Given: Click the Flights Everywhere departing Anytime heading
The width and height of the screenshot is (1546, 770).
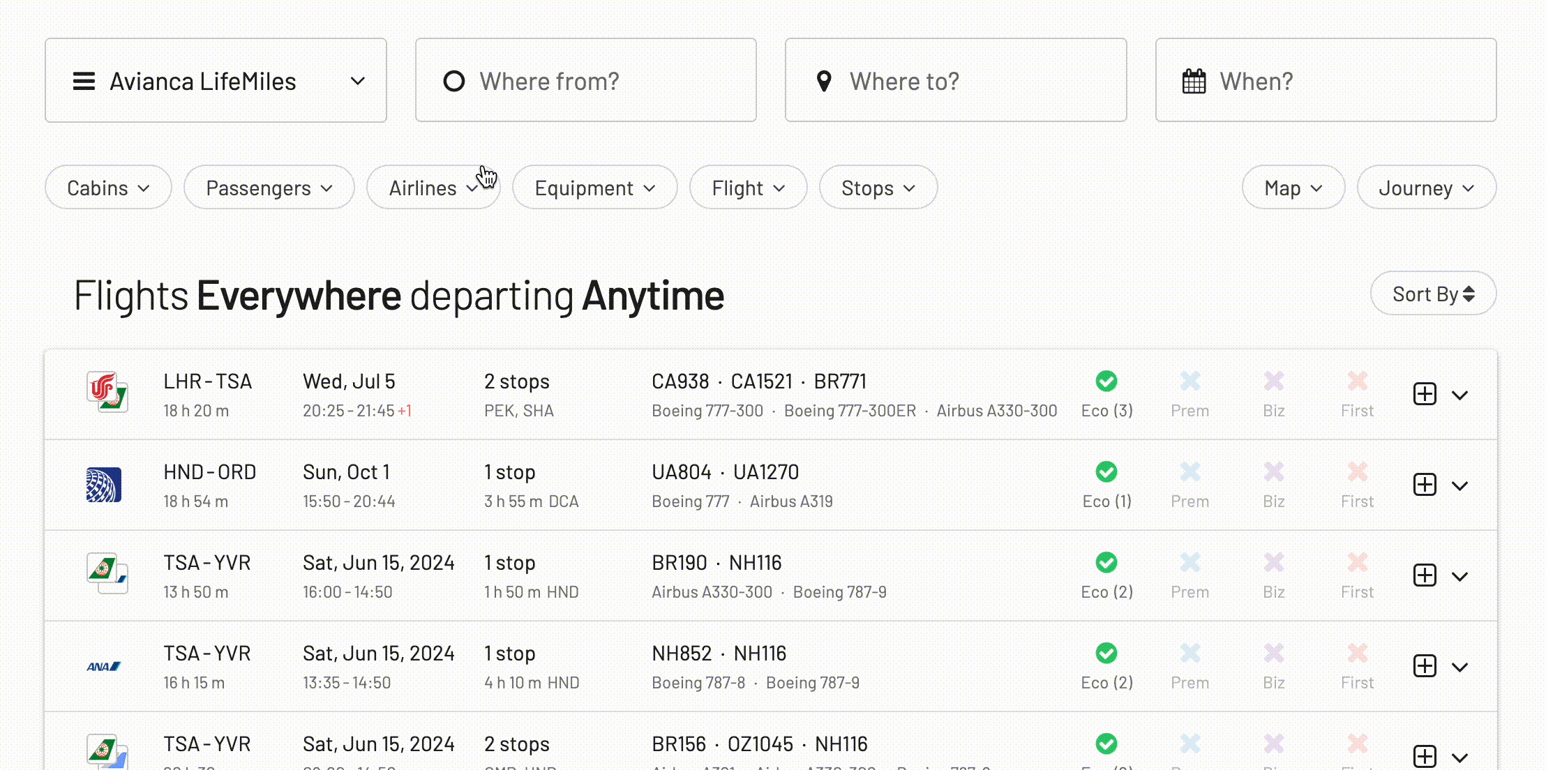Looking at the screenshot, I should click(x=399, y=296).
